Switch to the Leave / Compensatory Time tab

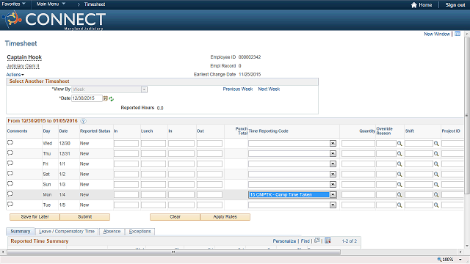(x=67, y=232)
